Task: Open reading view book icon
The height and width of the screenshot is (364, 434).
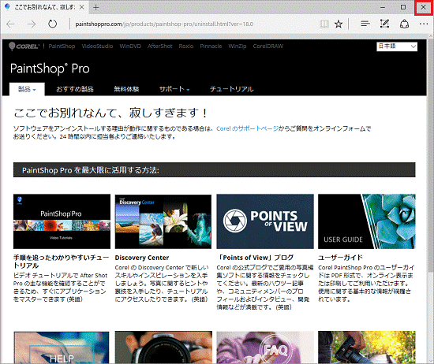Action: (x=324, y=24)
